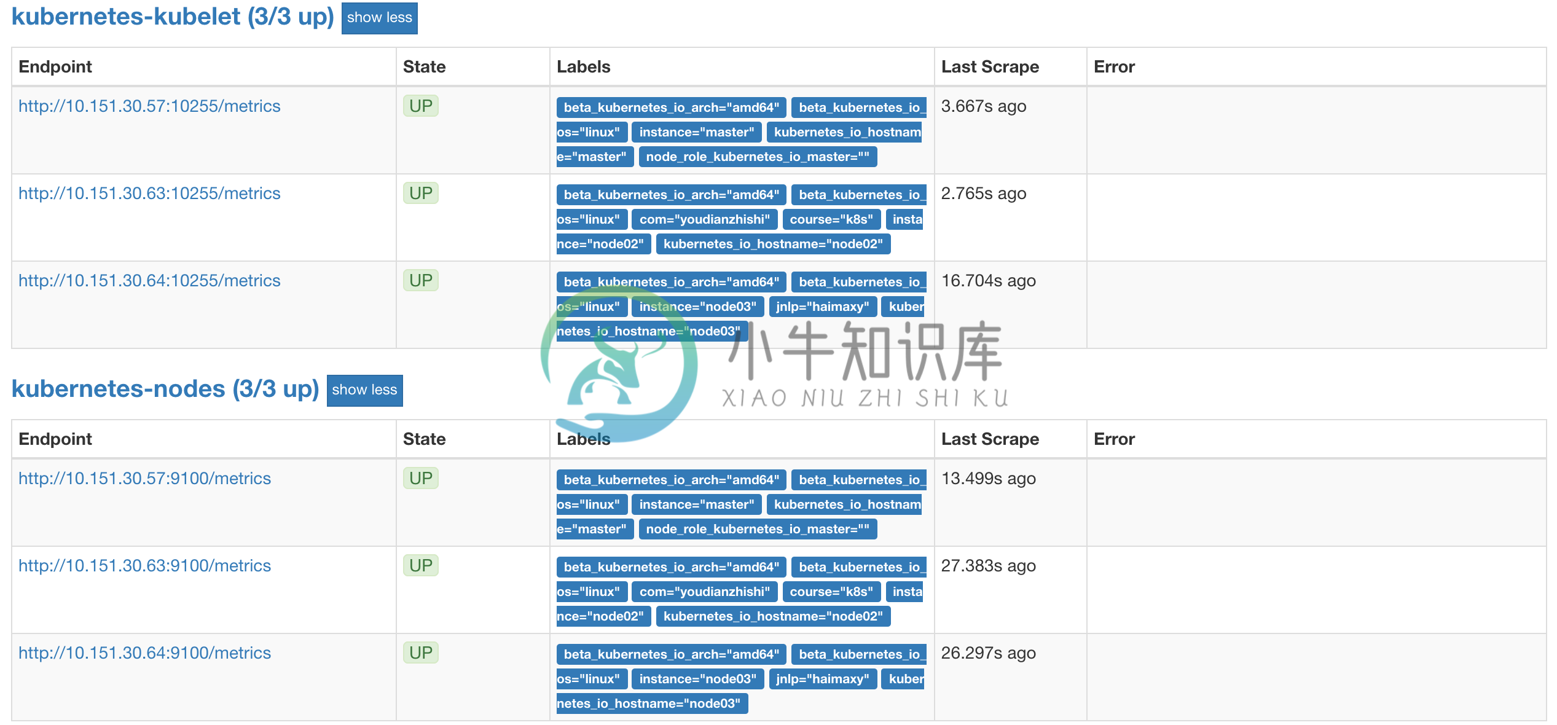The width and height of the screenshot is (1557, 725).
Task: Open endpoint http://10.151.30.63:10255/metrics
Action: coord(149,194)
